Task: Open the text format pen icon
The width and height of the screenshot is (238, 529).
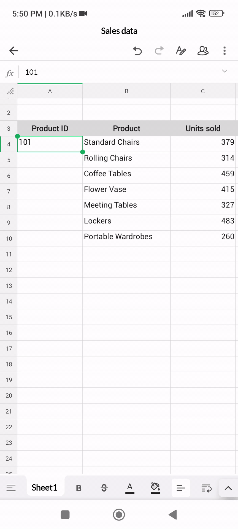Action: click(181, 51)
